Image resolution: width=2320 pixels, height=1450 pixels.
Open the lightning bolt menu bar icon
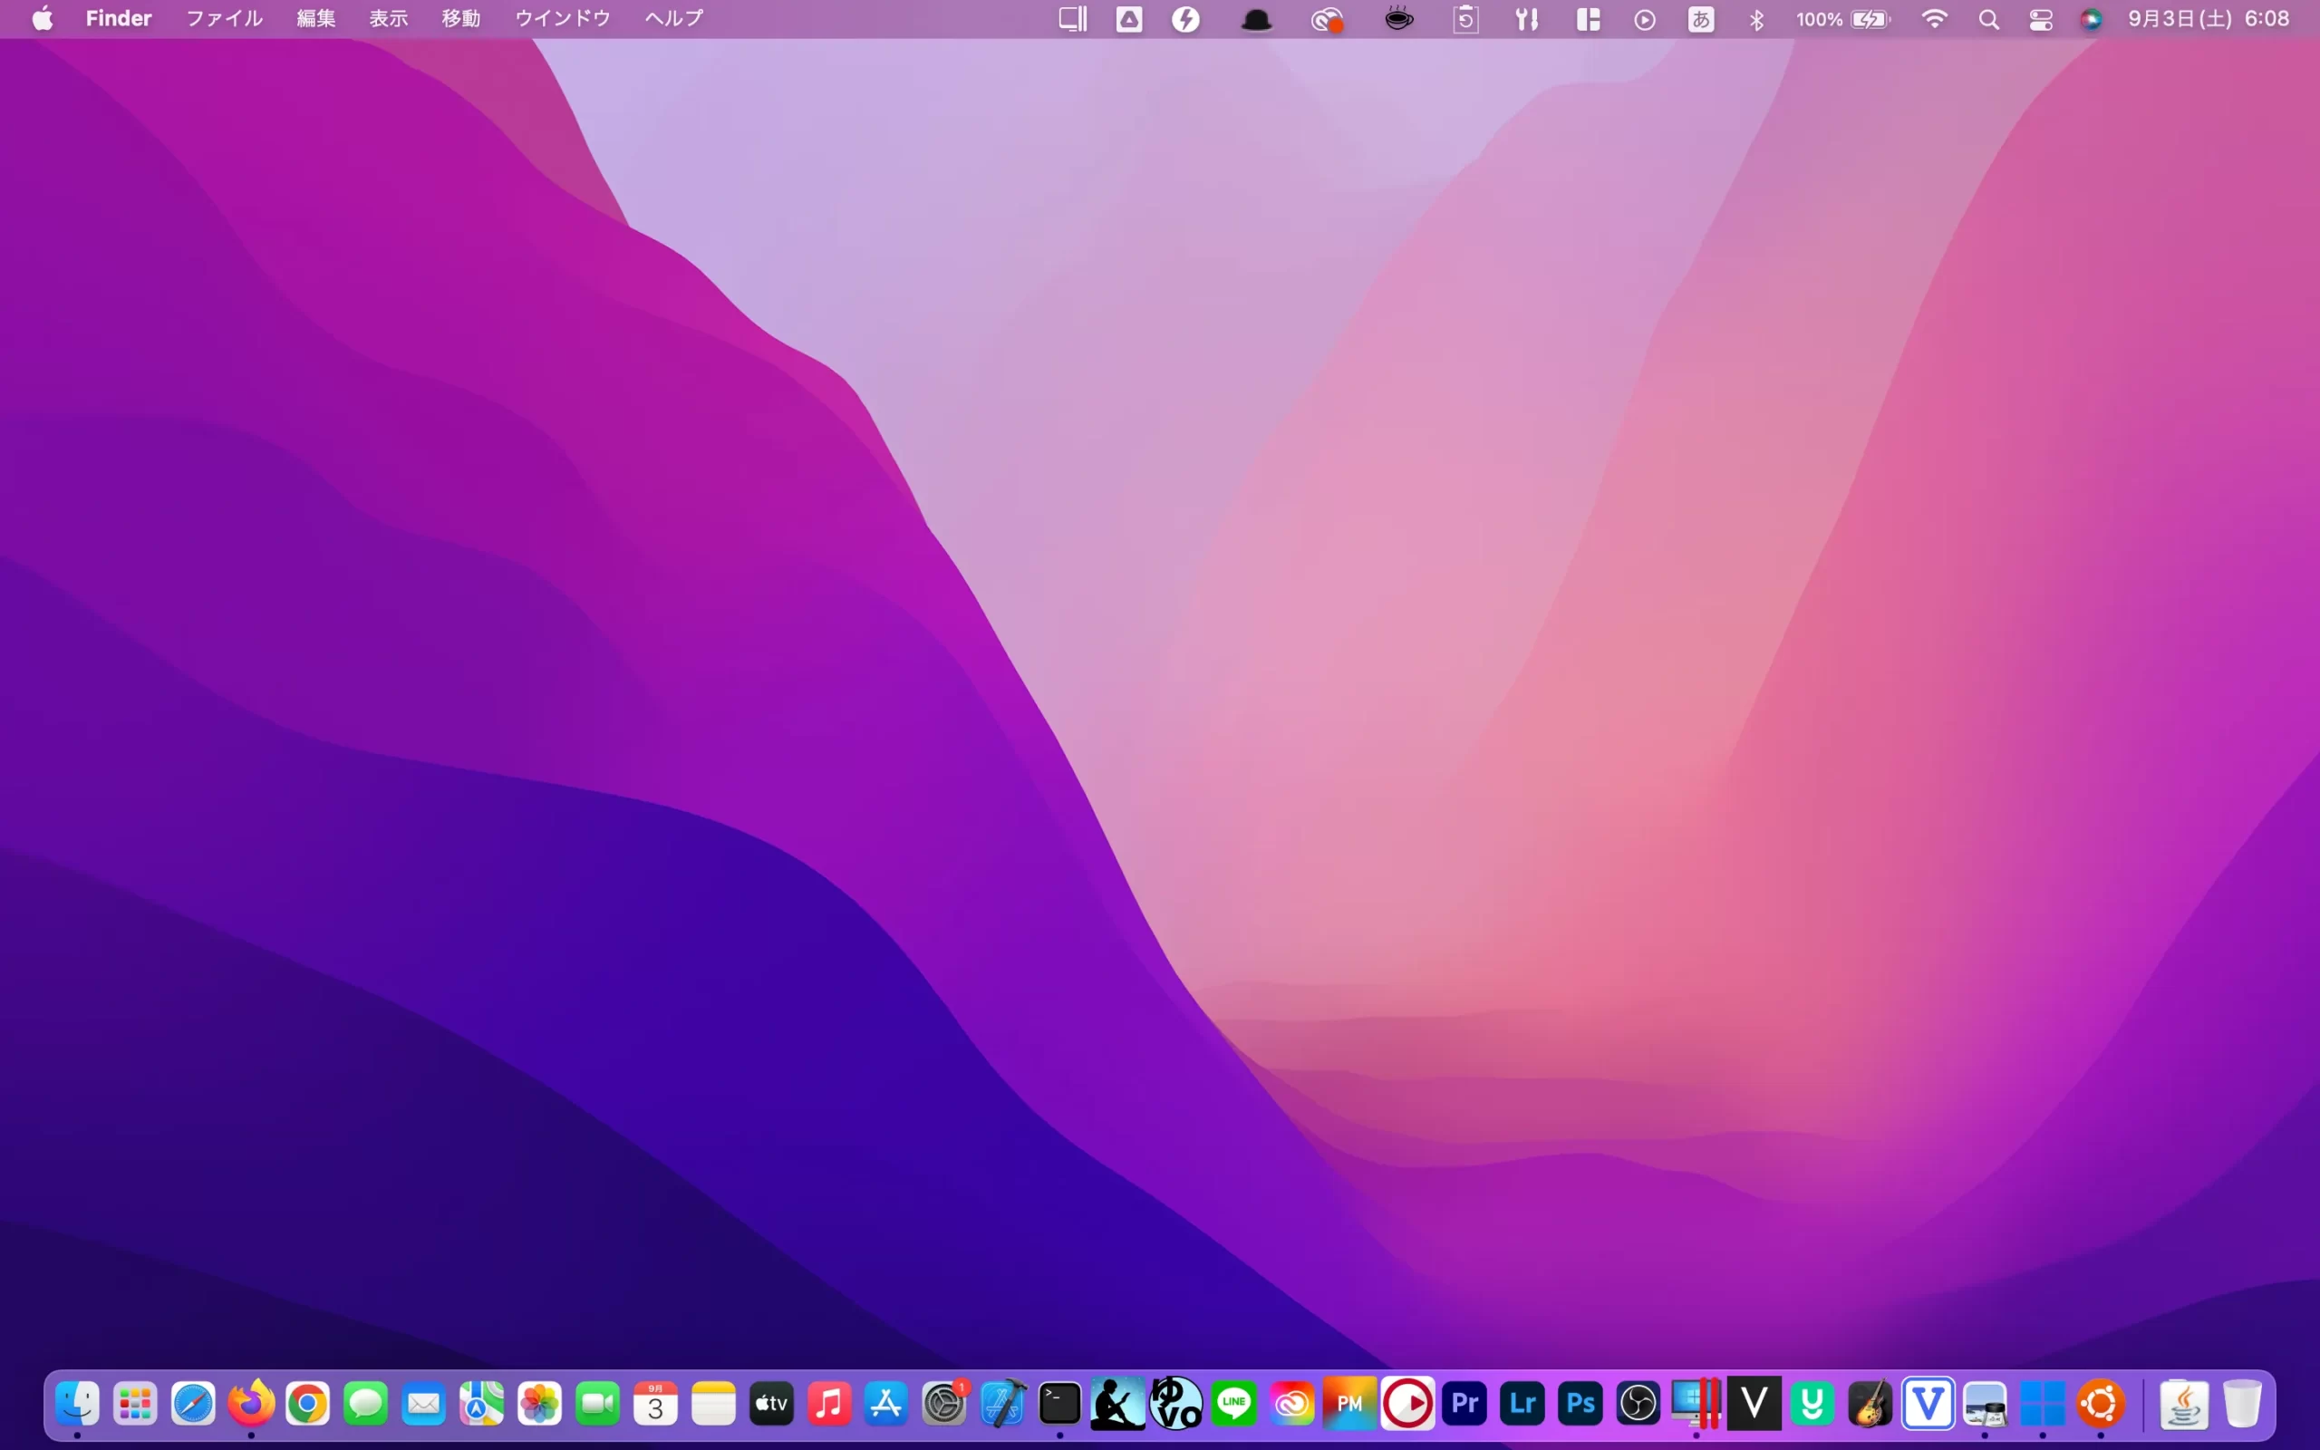click(x=1186, y=19)
